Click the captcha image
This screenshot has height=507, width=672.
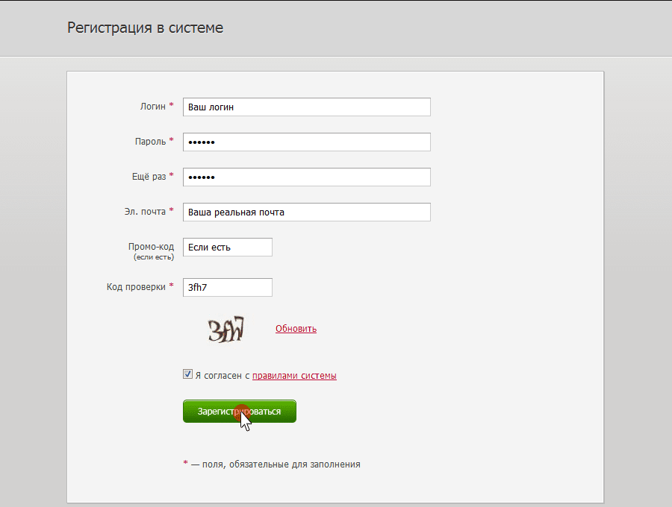(x=225, y=330)
